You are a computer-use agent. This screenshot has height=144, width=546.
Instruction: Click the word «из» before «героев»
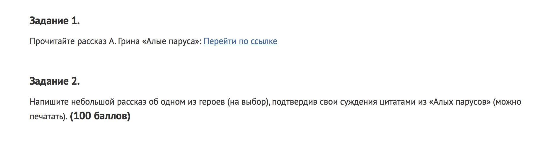coord(192,102)
